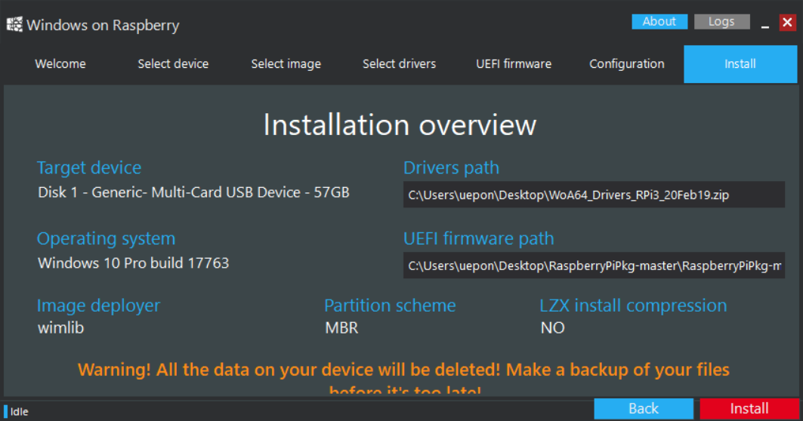Click the 'Disk 1 - Generic- Multi-Card USB Device' text

tap(193, 192)
